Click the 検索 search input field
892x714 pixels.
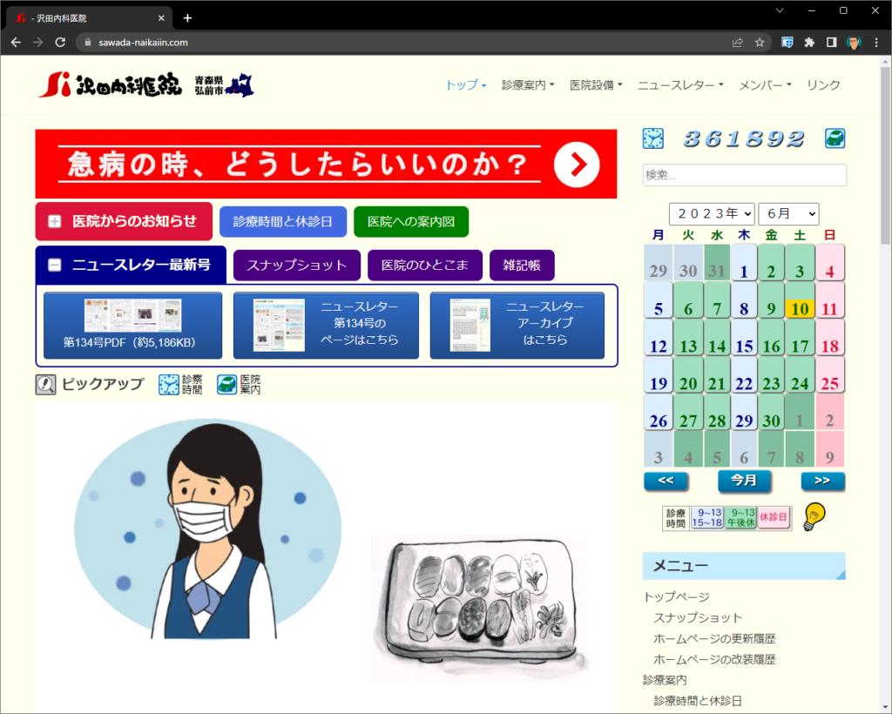point(744,175)
